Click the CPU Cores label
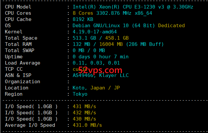Screen dimensions: 208x133 click(18, 13)
